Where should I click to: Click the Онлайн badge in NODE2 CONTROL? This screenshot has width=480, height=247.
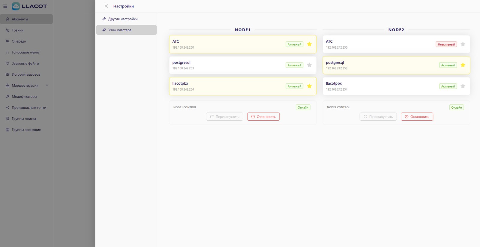[x=457, y=107]
